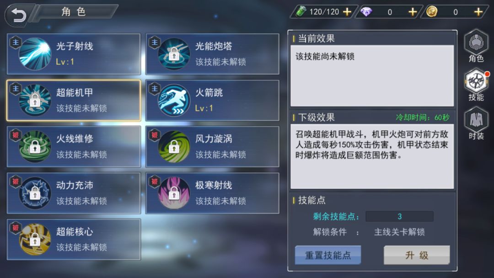Tap the back arrow icon
The image size is (494, 278).
[18, 15]
